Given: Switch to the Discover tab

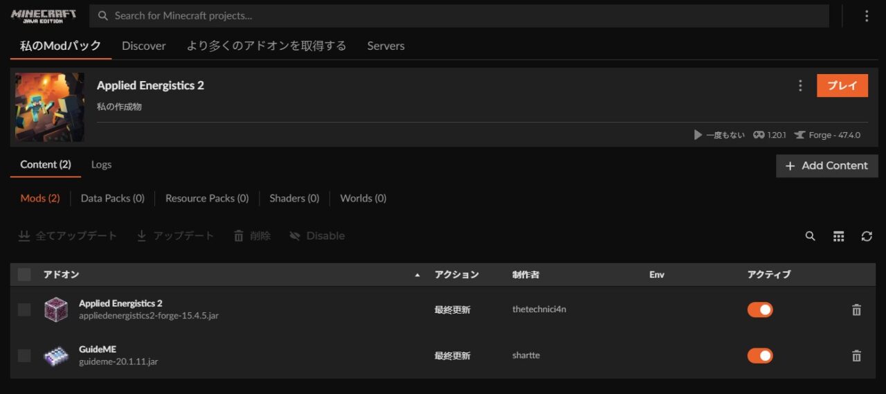Looking at the screenshot, I should (x=144, y=46).
